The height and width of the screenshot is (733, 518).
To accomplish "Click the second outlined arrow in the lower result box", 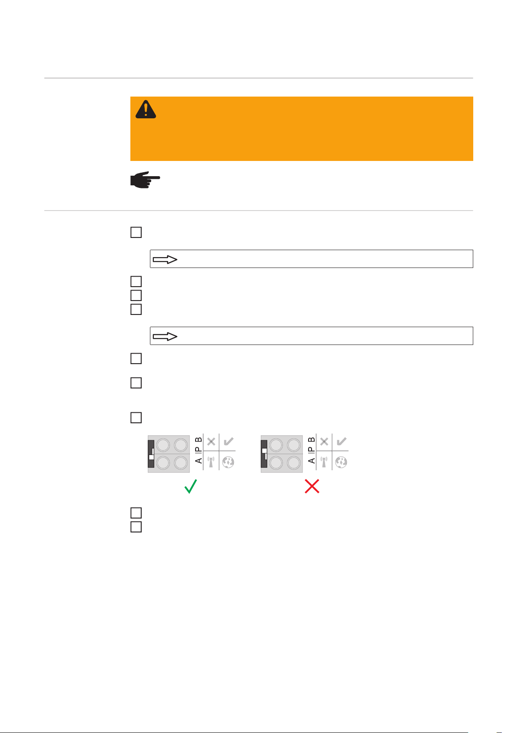I will tap(165, 337).
